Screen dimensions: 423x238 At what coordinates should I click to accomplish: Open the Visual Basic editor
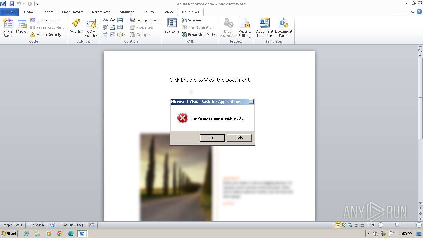pos(8,28)
